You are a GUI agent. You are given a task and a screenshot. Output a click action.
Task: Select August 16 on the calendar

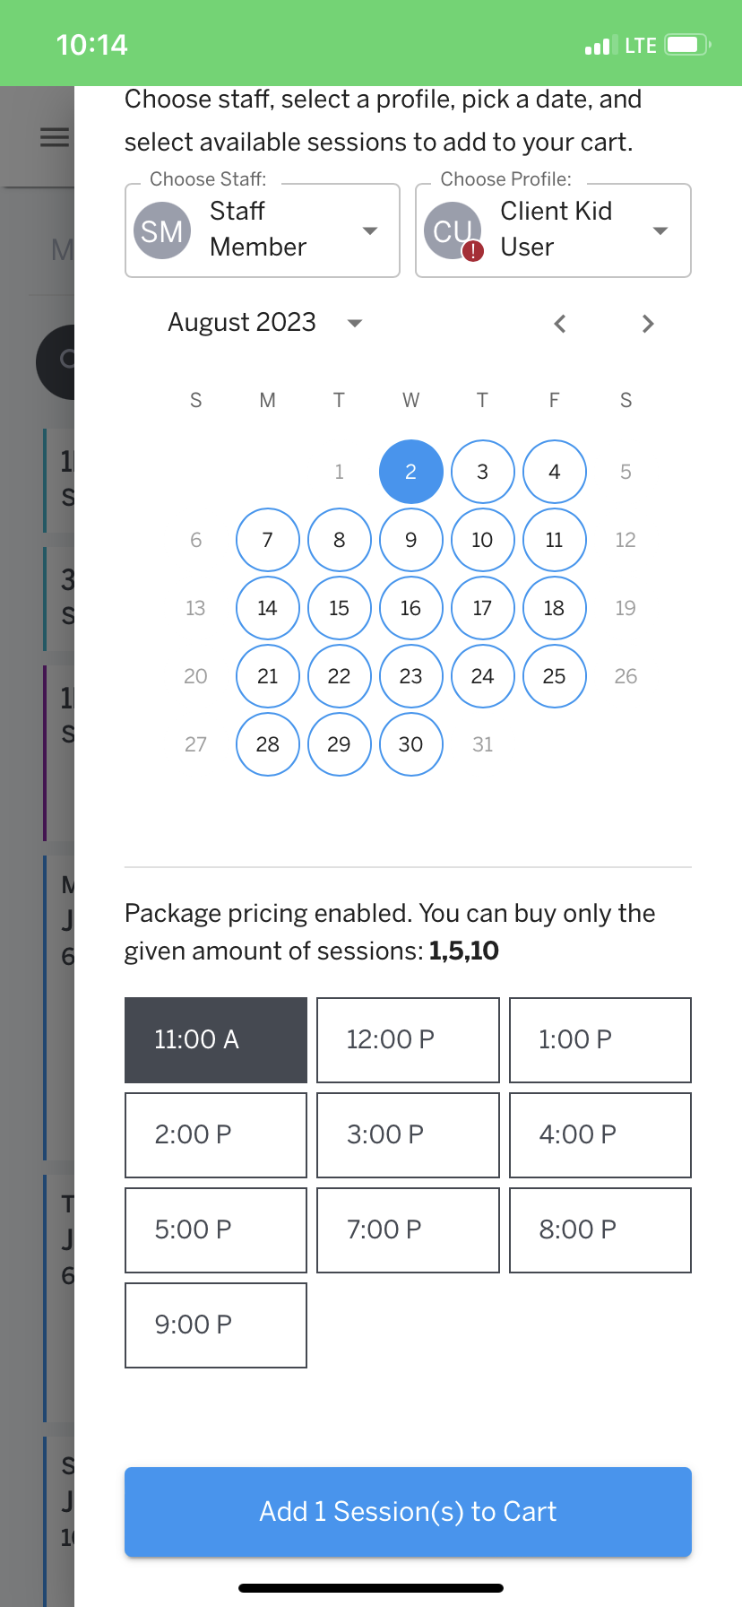coord(410,608)
